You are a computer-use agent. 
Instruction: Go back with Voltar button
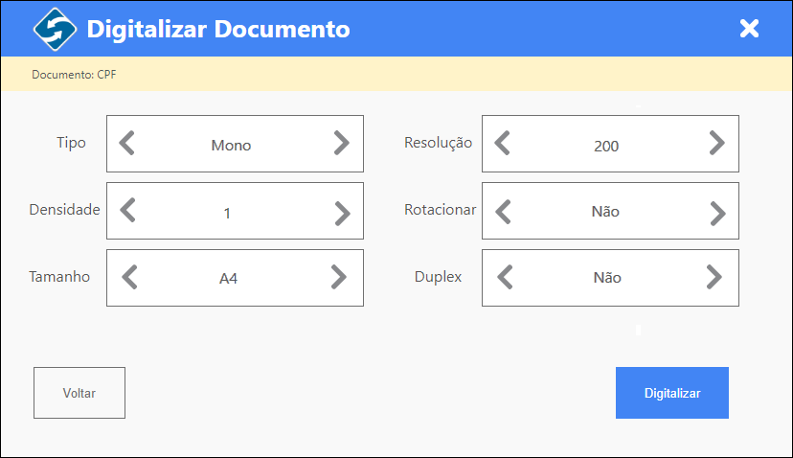click(79, 393)
